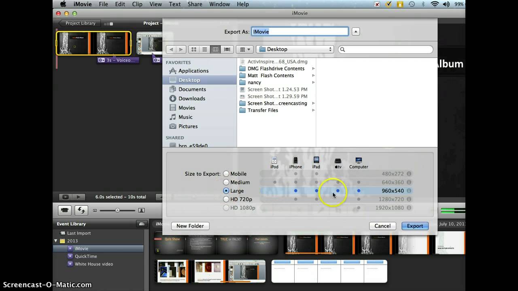
Task: Click the Project Library button
Action: click(79, 23)
